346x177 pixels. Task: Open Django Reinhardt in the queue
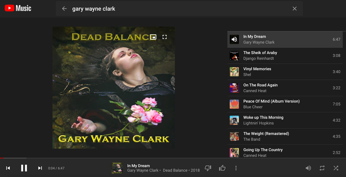coord(259,59)
